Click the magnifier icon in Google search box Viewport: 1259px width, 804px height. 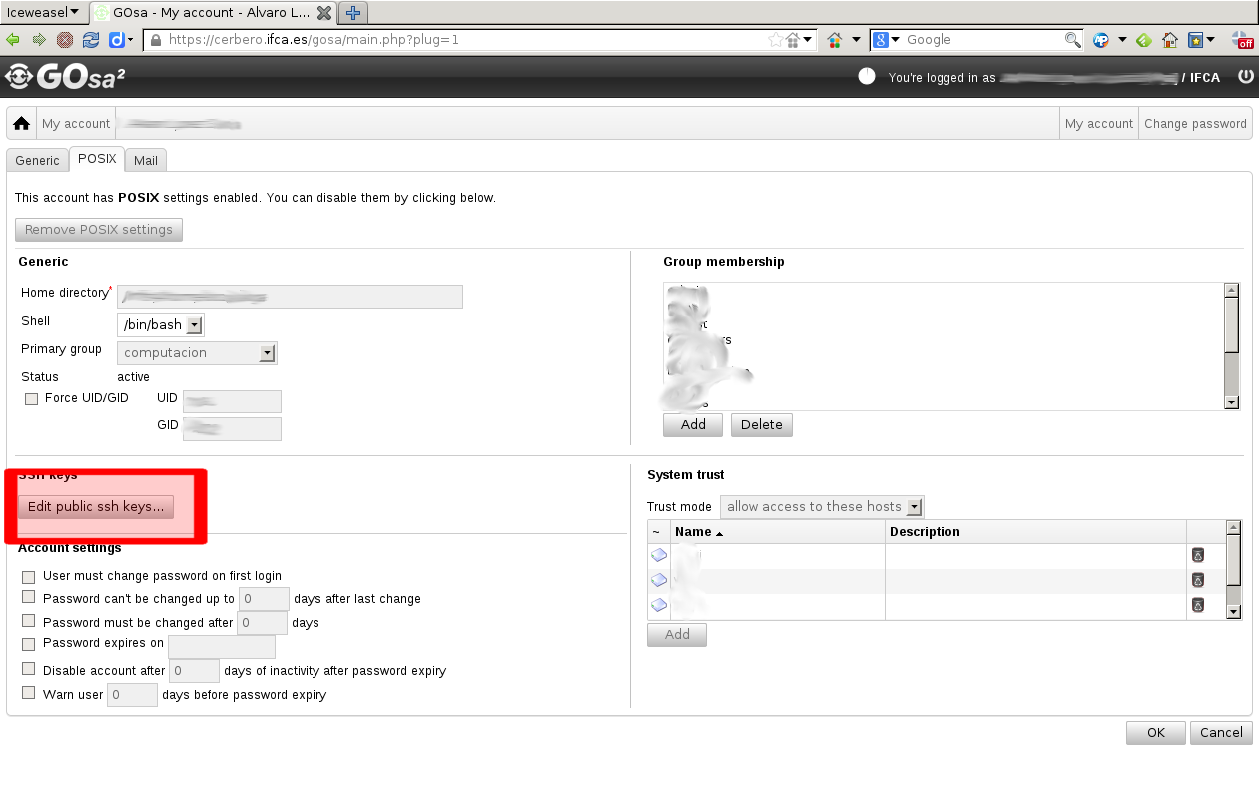point(1072,40)
